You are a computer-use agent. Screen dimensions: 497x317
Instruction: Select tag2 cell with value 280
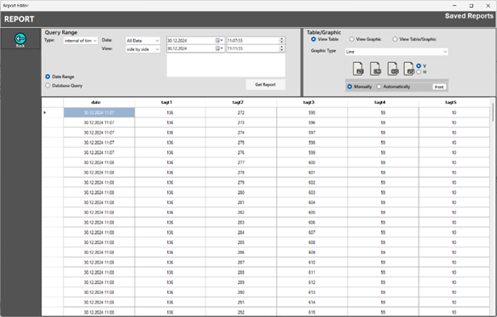click(x=241, y=192)
